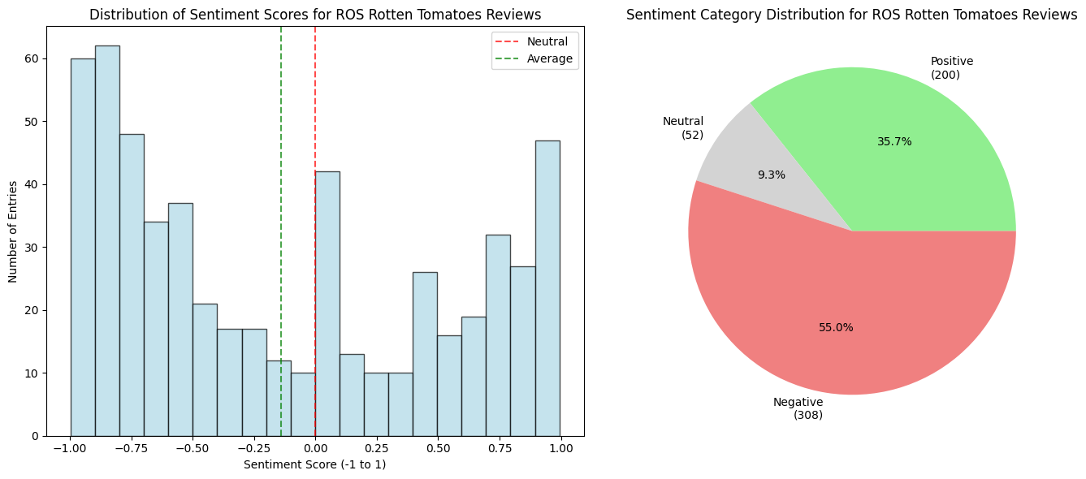The width and height of the screenshot is (1086, 479).
Task: Expand the 55.0% percentage label
Action: pos(835,327)
